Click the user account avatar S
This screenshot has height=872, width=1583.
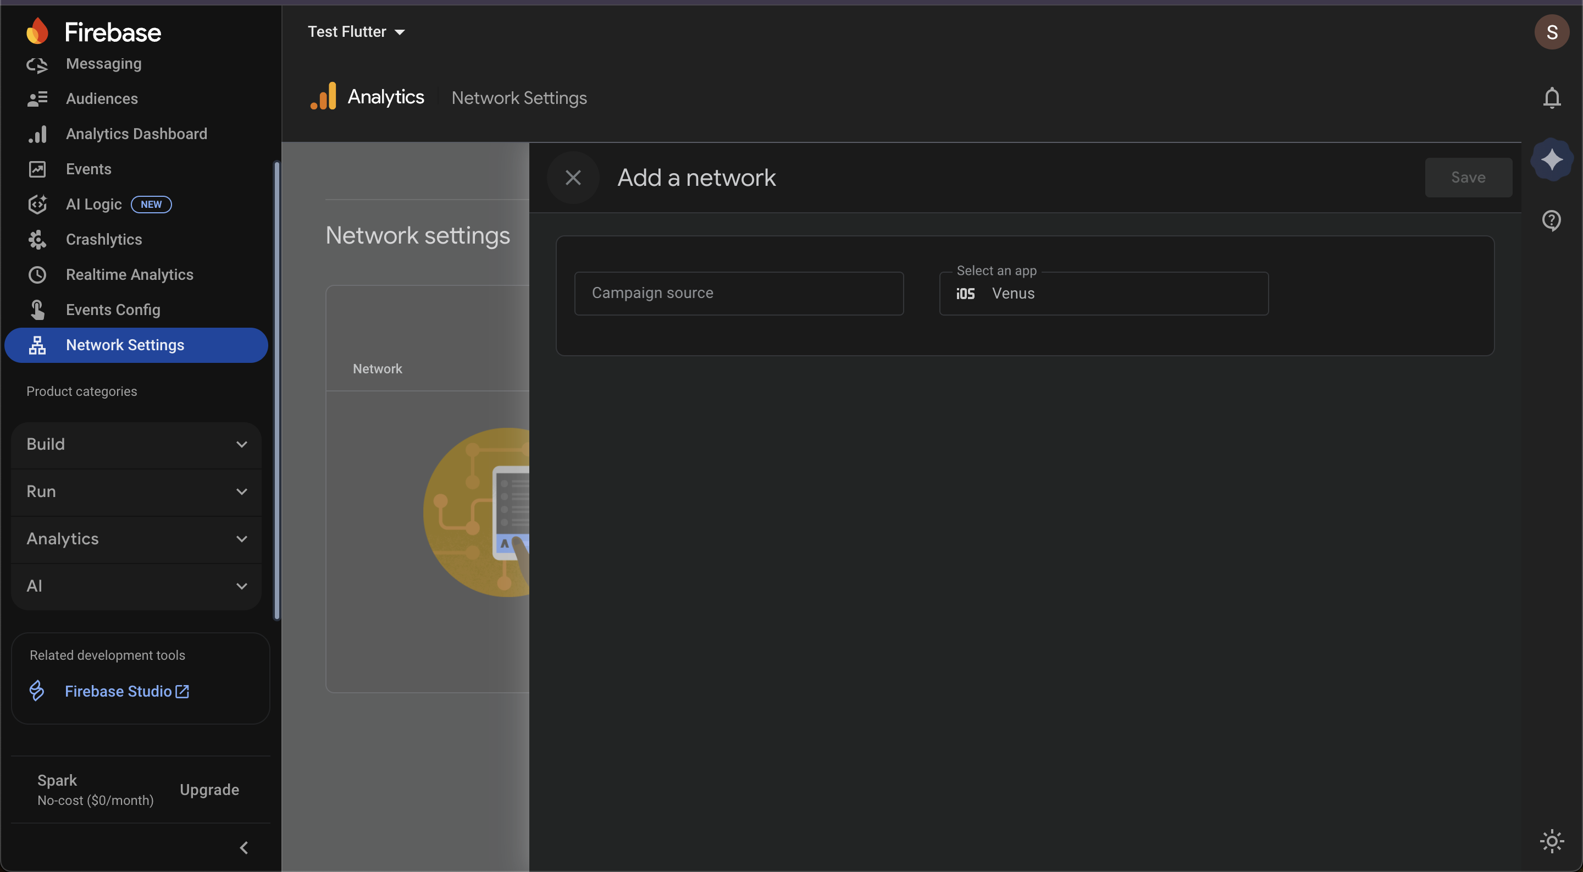click(x=1551, y=32)
